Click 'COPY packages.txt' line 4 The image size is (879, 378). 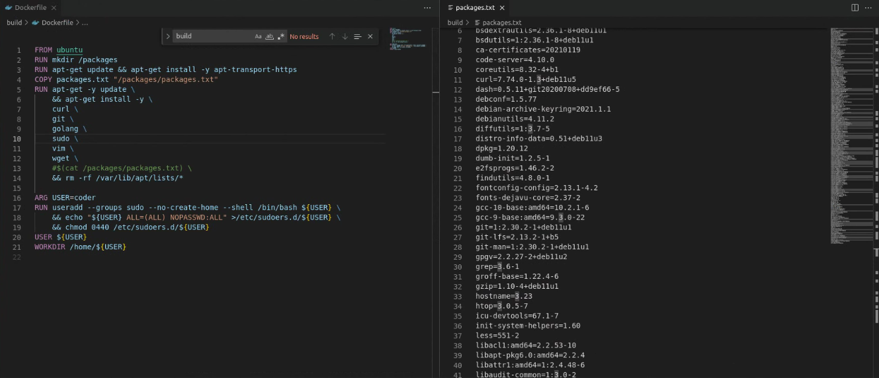pyautogui.click(x=126, y=80)
